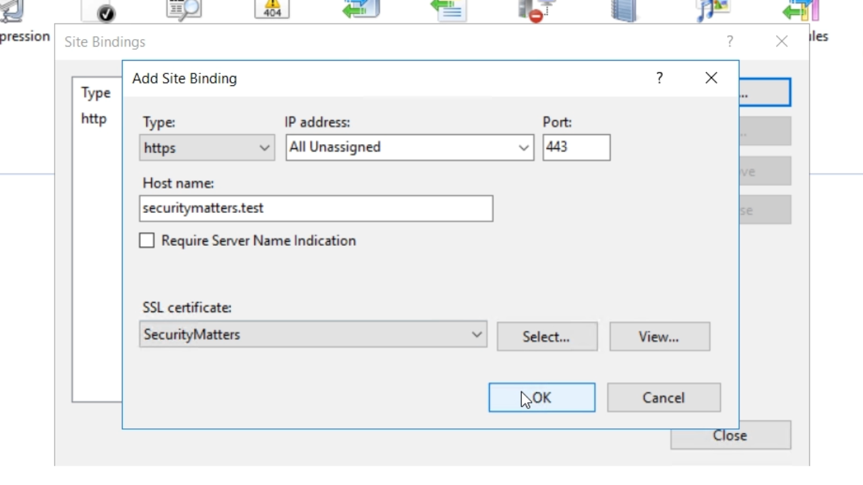Expand the Type dropdown showing https
The image size is (863, 485).
(207, 148)
